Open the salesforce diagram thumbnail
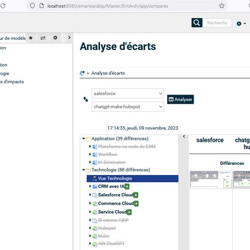250x250 pixels. point(211,179)
